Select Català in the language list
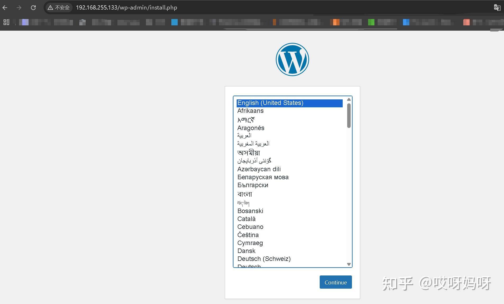 [x=290, y=219]
